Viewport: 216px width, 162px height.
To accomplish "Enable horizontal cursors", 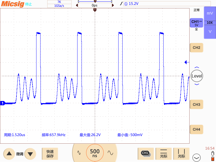I will [x=164, y=154].
